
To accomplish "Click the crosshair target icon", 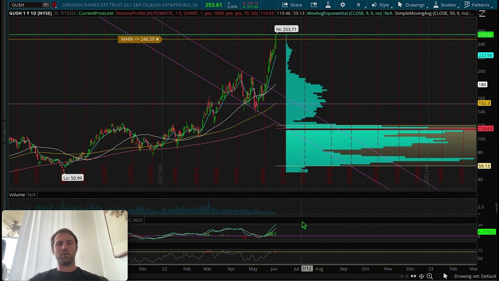I will [x=421, y=276].
